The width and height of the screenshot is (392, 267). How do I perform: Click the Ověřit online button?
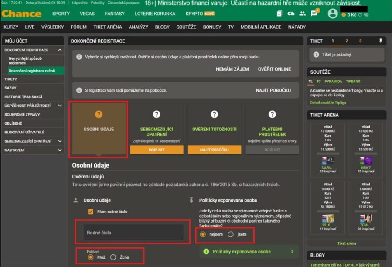click(x=275, y=69)
